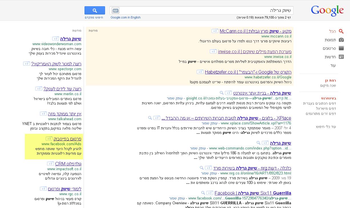The height and width of the screenshot is (208, 350).
Task: Open the virtual keyboard in search box
Action: pyautogui.click(x=115, y=11)
